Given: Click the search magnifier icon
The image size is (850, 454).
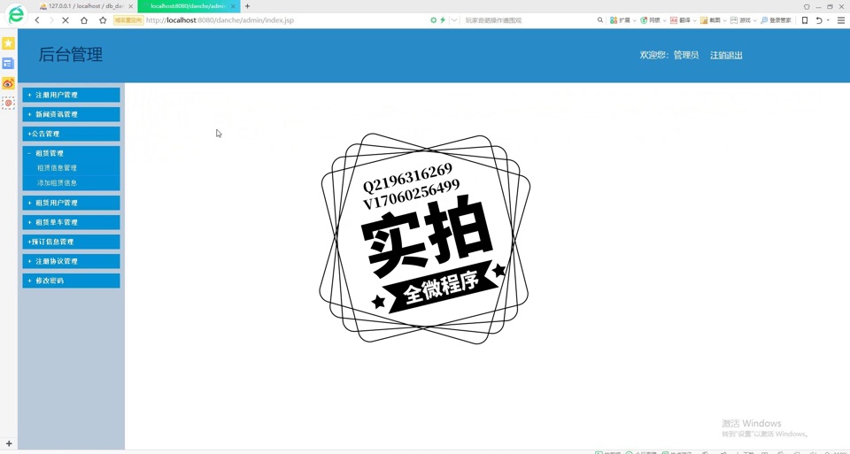Looking at the screenshot, I should [599, 20].
